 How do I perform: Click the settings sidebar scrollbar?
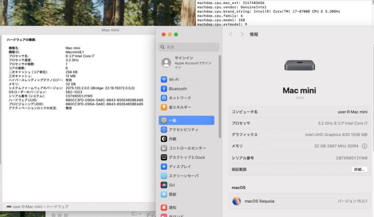coord(220,97)
